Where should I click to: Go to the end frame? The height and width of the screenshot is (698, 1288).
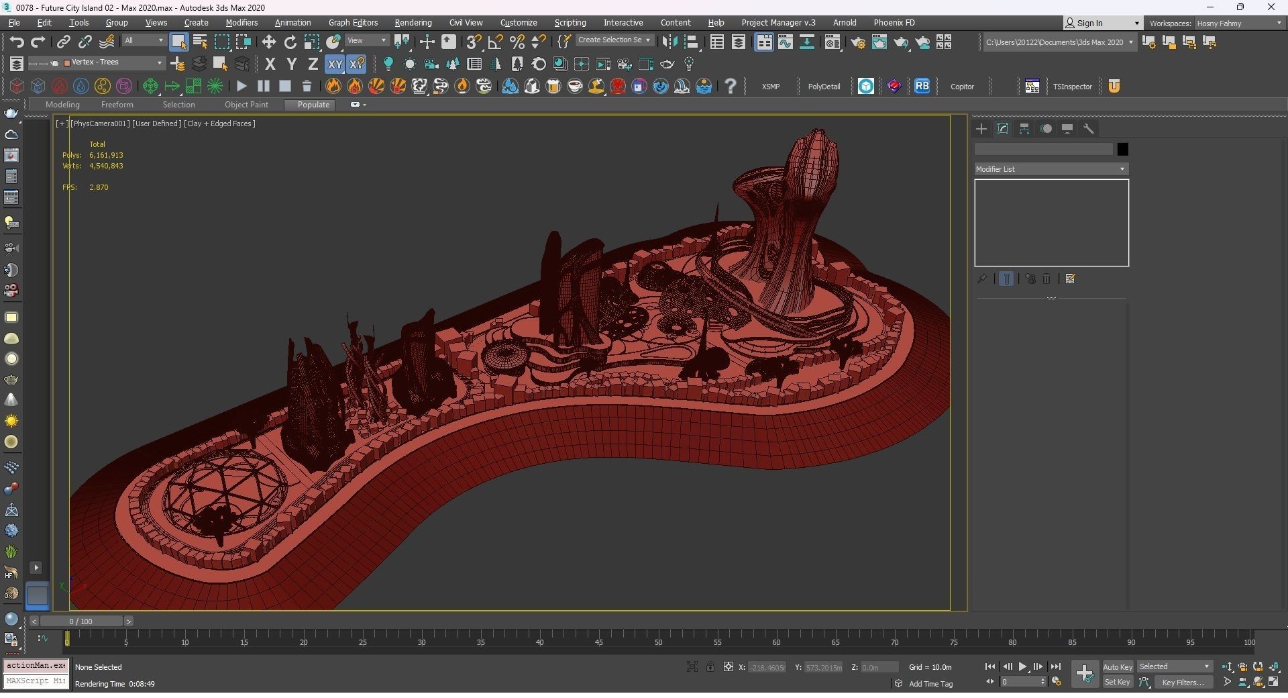[1056, 667]
